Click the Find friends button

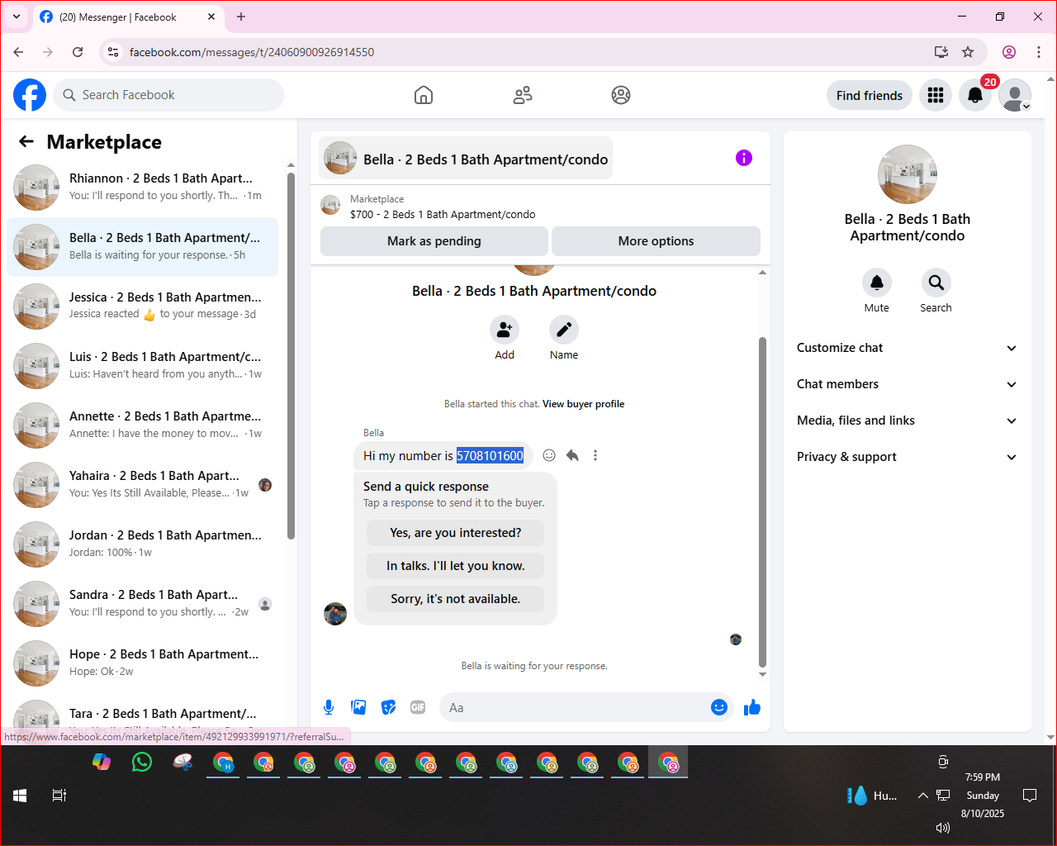tap(870, 95)
